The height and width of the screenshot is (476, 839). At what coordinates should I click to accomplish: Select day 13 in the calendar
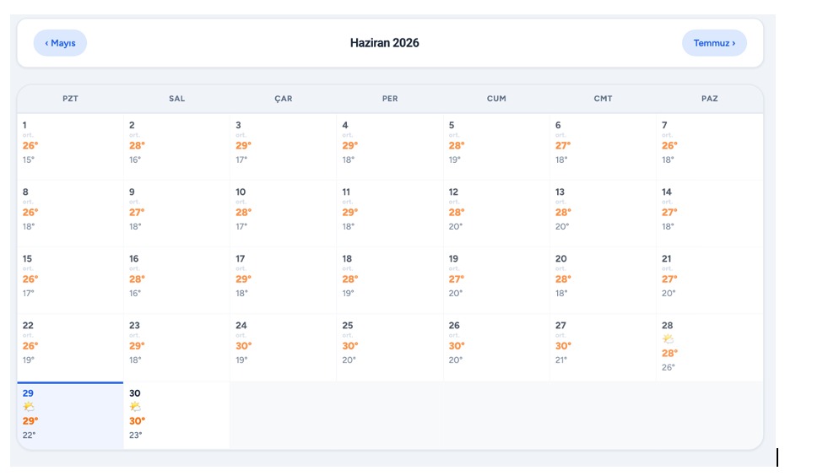coord(603,214)
